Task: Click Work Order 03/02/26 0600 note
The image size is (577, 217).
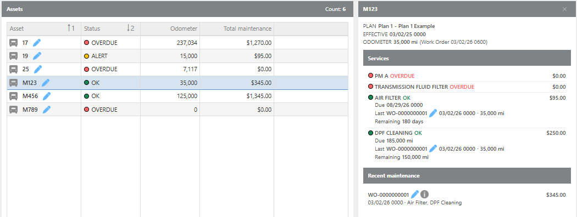Action: (x=453, y=42)
